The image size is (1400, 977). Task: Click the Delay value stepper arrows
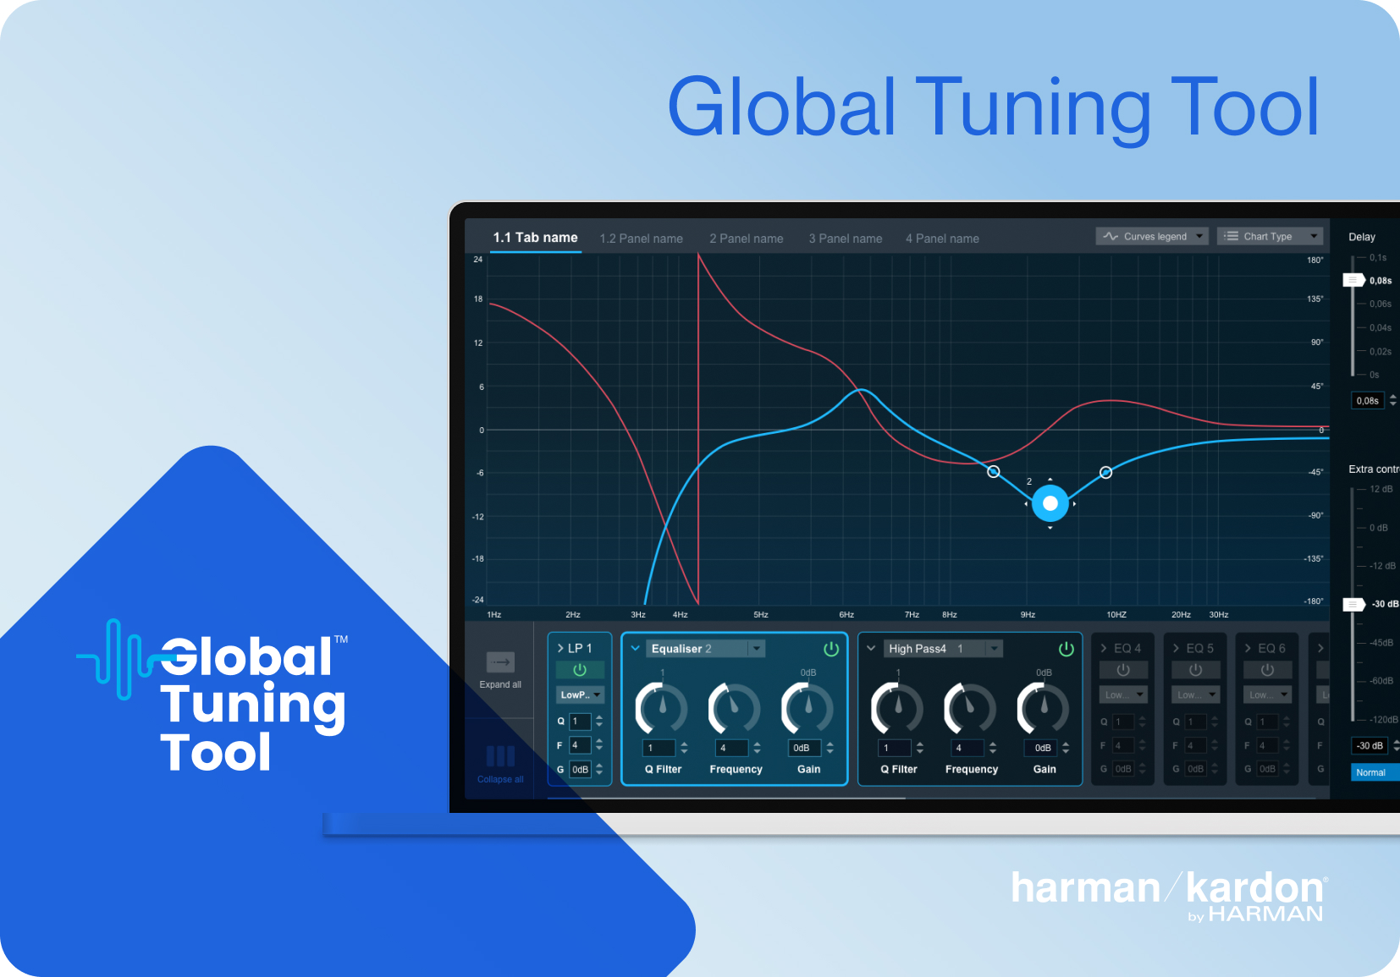click(1392, 401)
